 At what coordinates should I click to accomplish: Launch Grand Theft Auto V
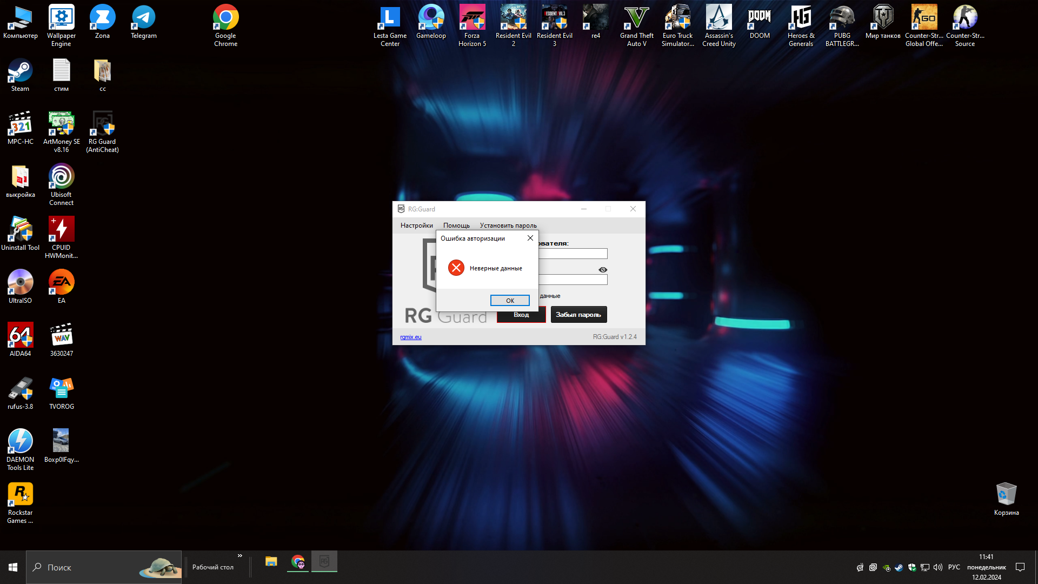pyautogui.click(x=636, y=17)
